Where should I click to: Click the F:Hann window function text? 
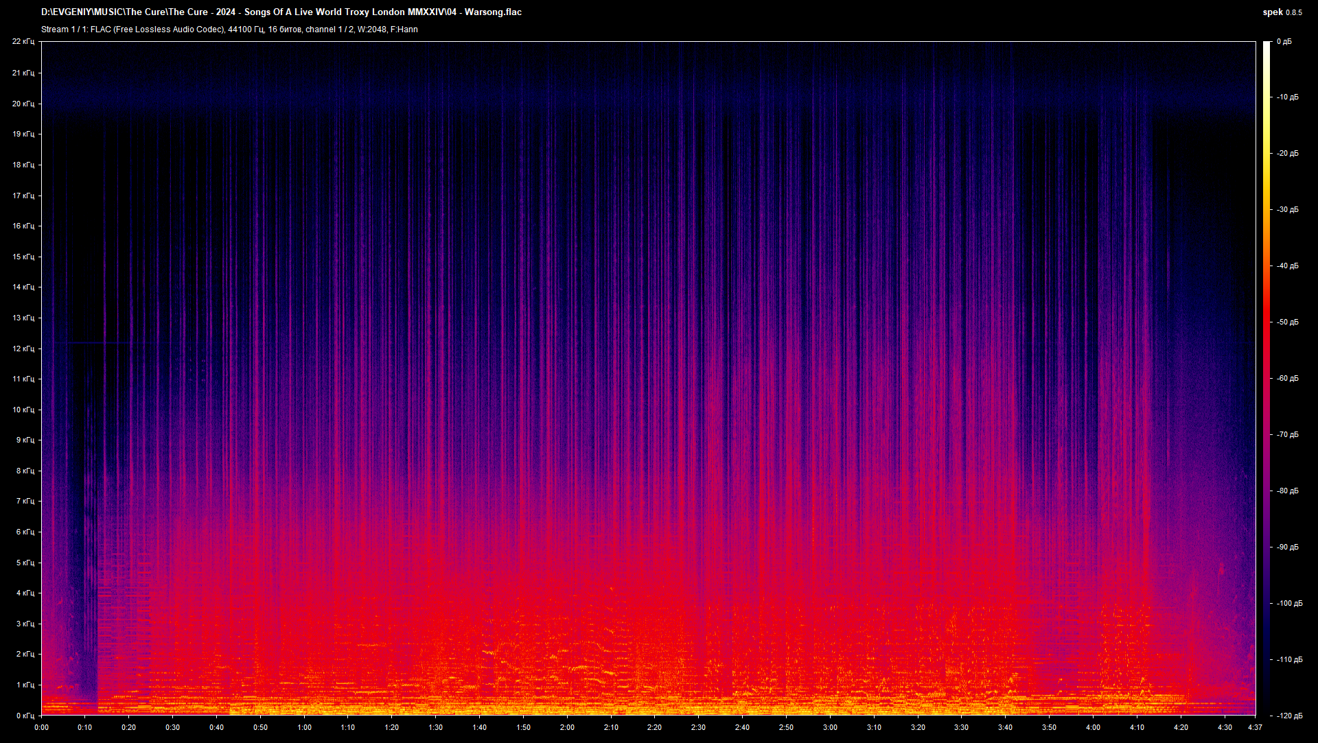[x=405, y=30]
